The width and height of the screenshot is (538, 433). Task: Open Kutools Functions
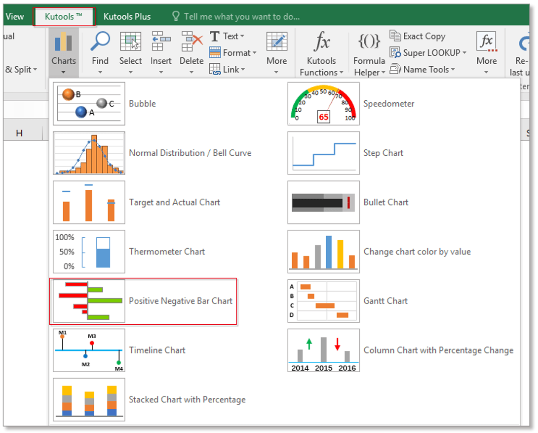pos(321,52)
